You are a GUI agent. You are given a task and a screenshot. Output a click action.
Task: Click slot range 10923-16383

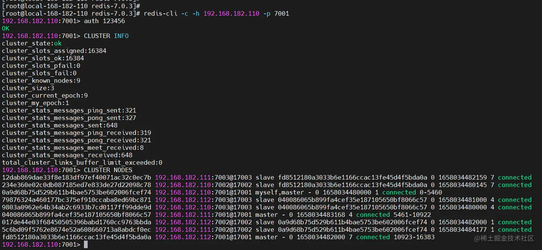point(414,237)
